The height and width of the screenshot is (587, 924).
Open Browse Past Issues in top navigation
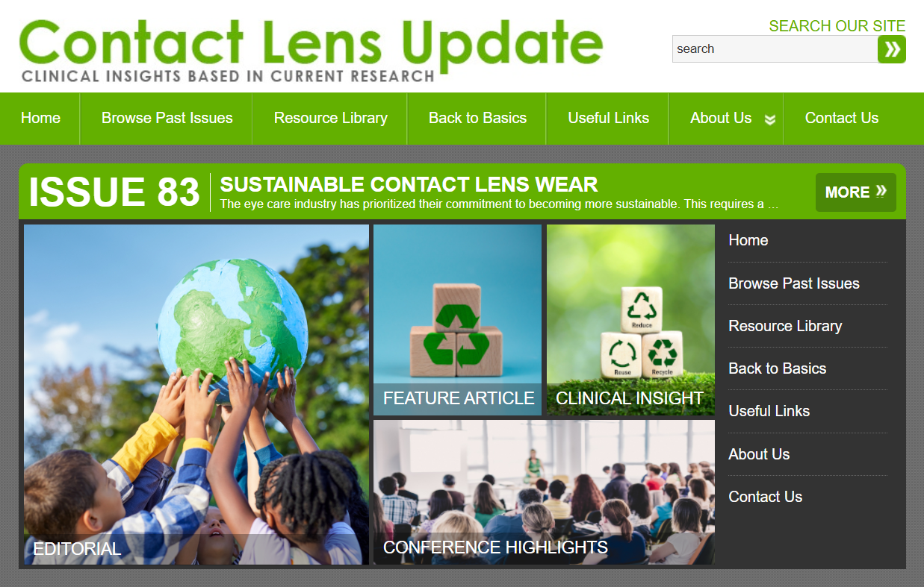(167, 118)
